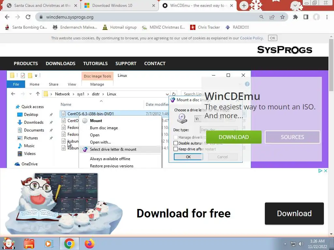Click the tab search dropdown arrow
This screenshot has width=334, height=250.
click(295, 6)
